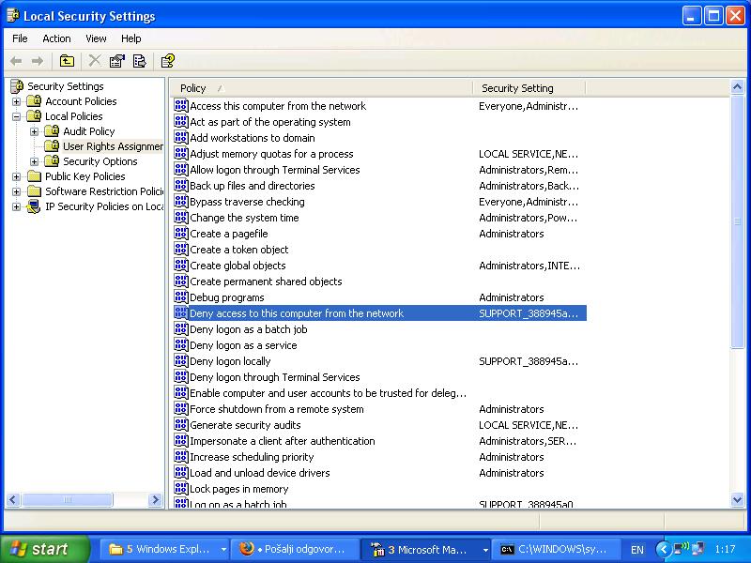The image size is (751, 563).
Task: Click the Start button
Action: coord(45,549)
